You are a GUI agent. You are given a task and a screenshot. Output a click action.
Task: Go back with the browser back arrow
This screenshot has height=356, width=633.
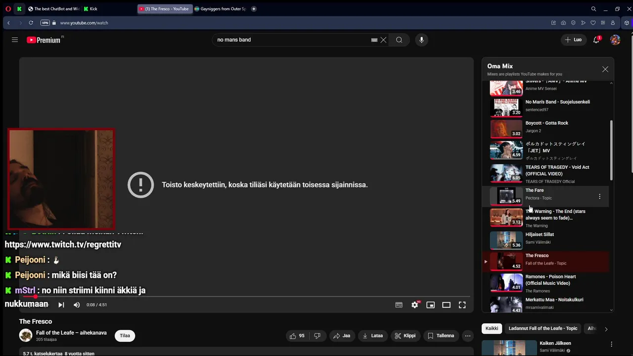[x=8, y=23]
